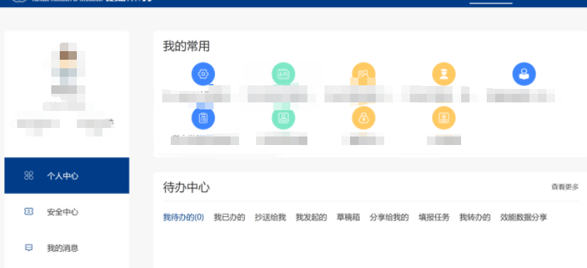Open the 草稿箱 tab
This screenshot has width=587, height=268.
348,218
